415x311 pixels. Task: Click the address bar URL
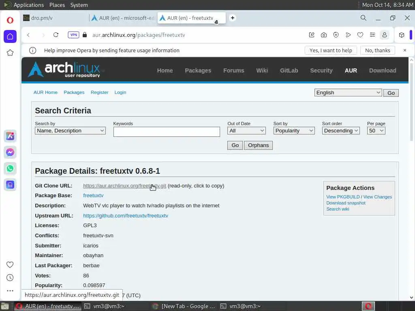139,35
